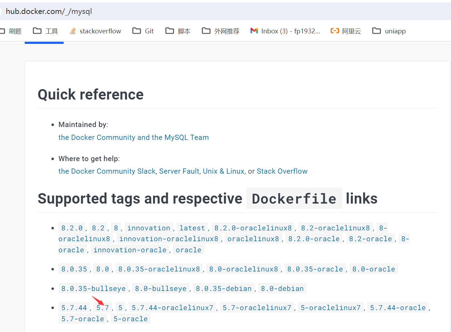Click the 5.7 tag link

coord(103,308)
